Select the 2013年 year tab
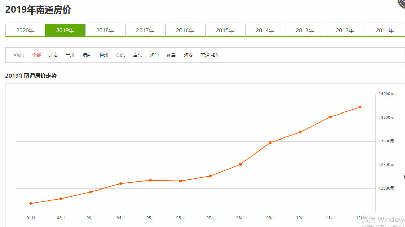This screenshot has height=227, width=405. 305,30
